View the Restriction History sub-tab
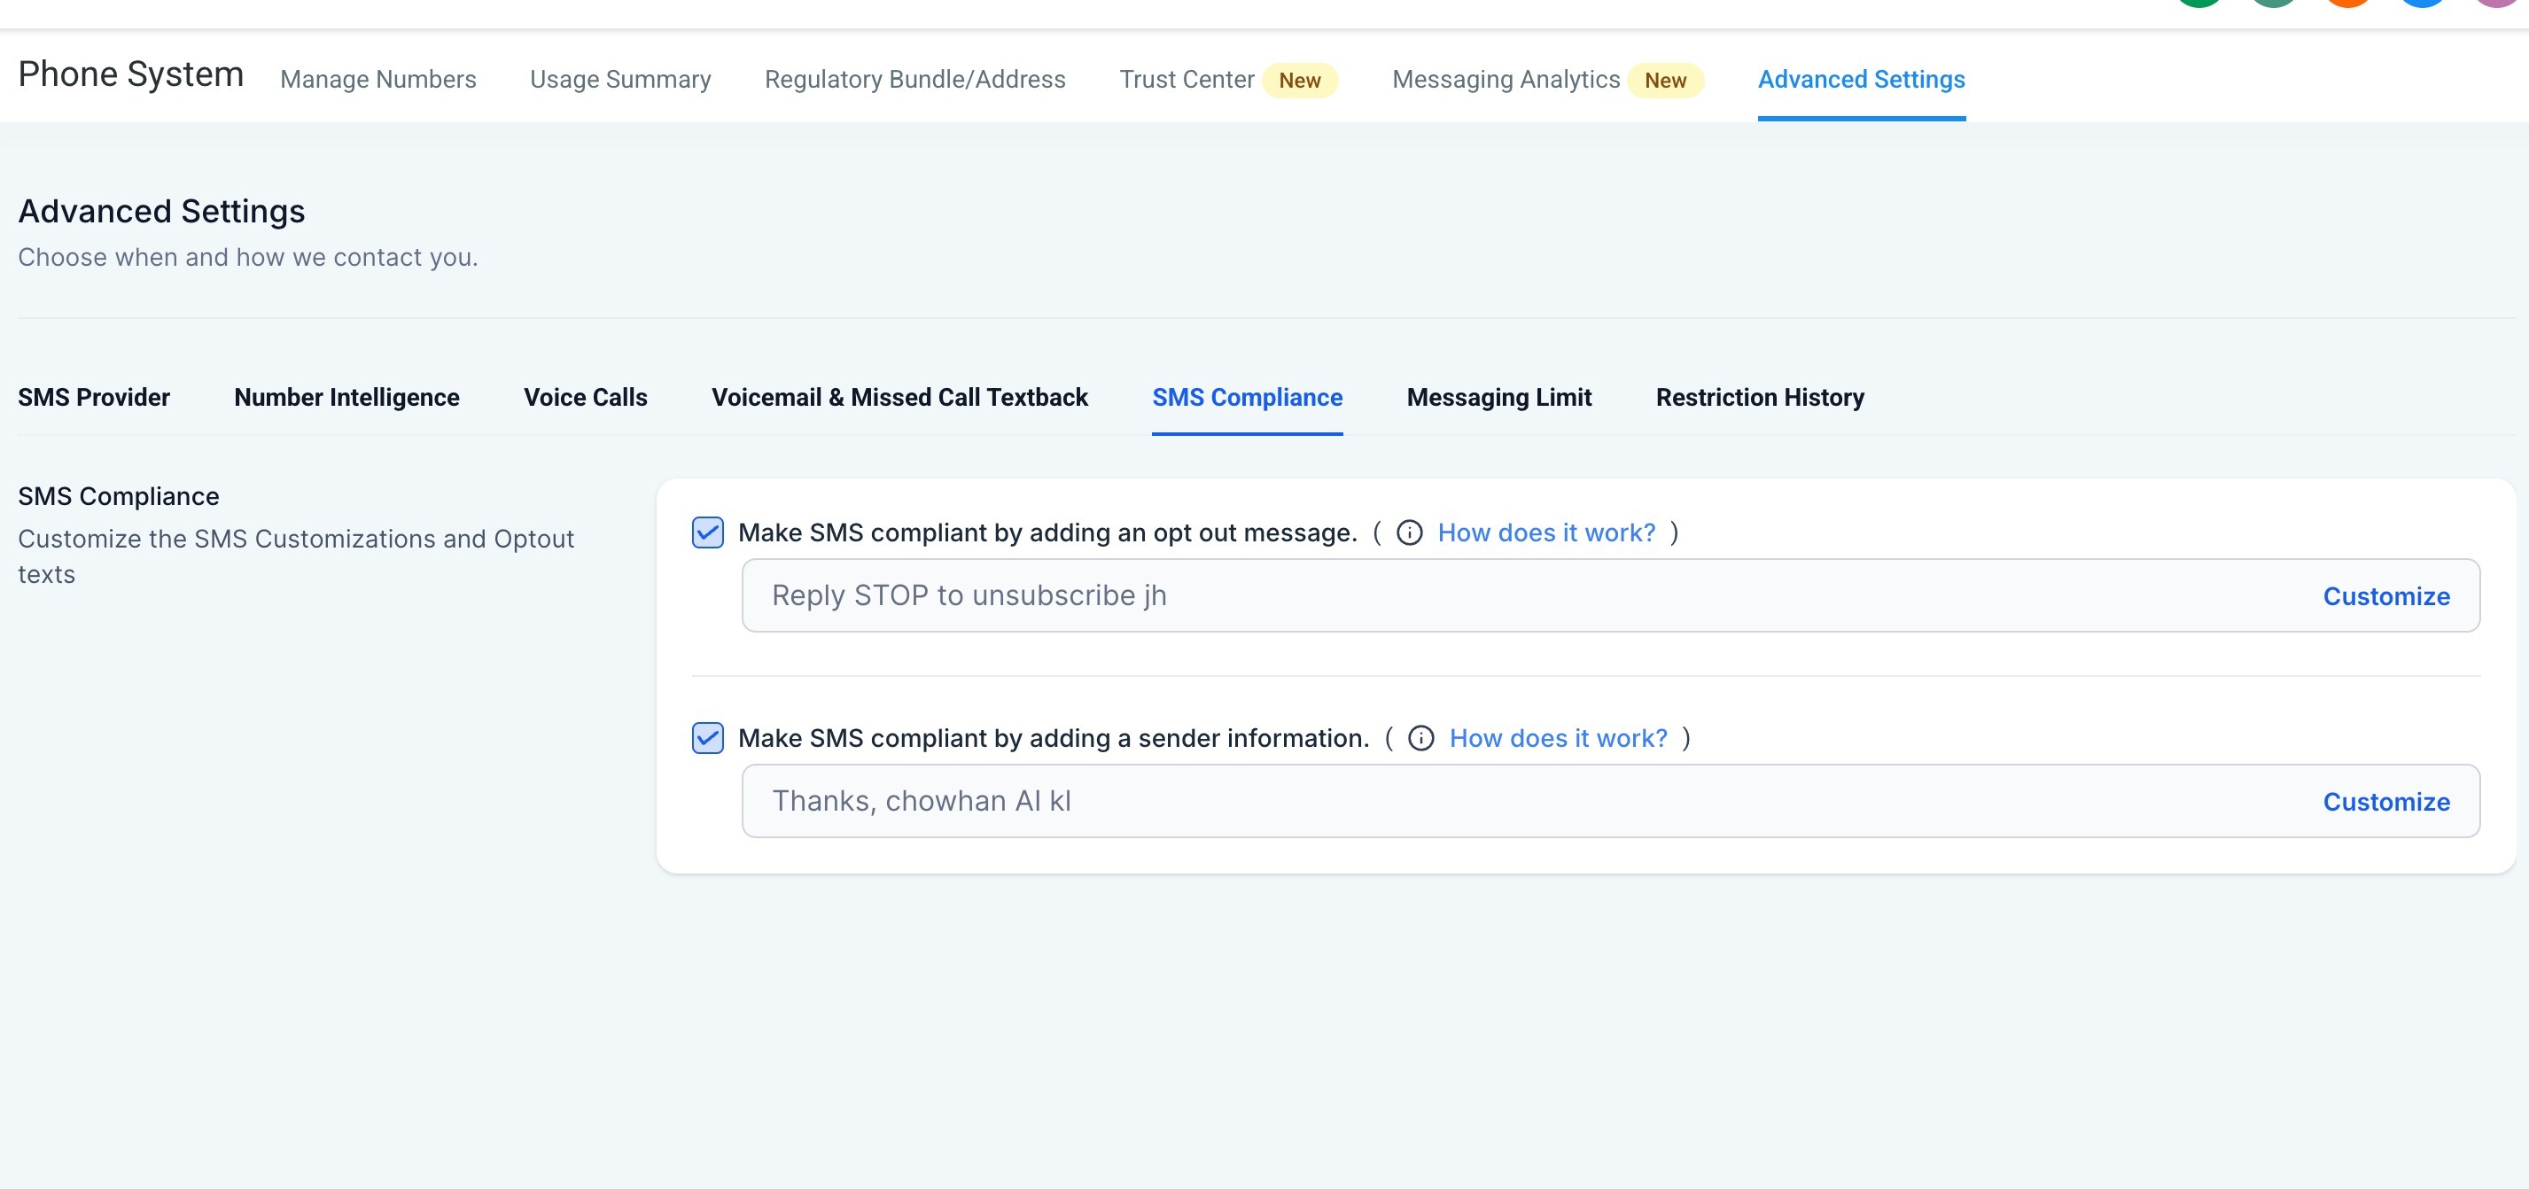This screenshot has width=2529, height=1189. pyautogui.click(x=1759, y=397)
